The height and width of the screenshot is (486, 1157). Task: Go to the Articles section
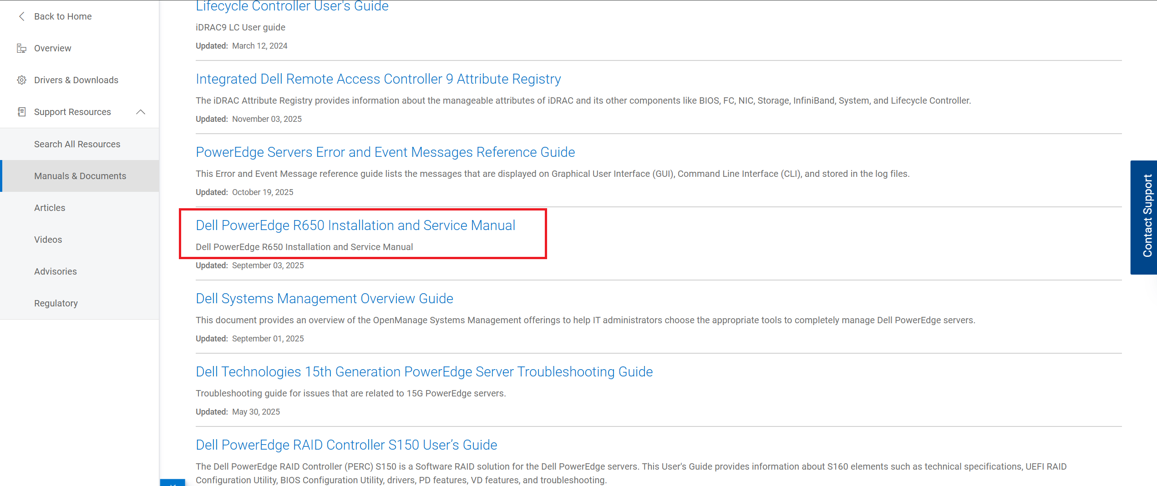point(50,207)
